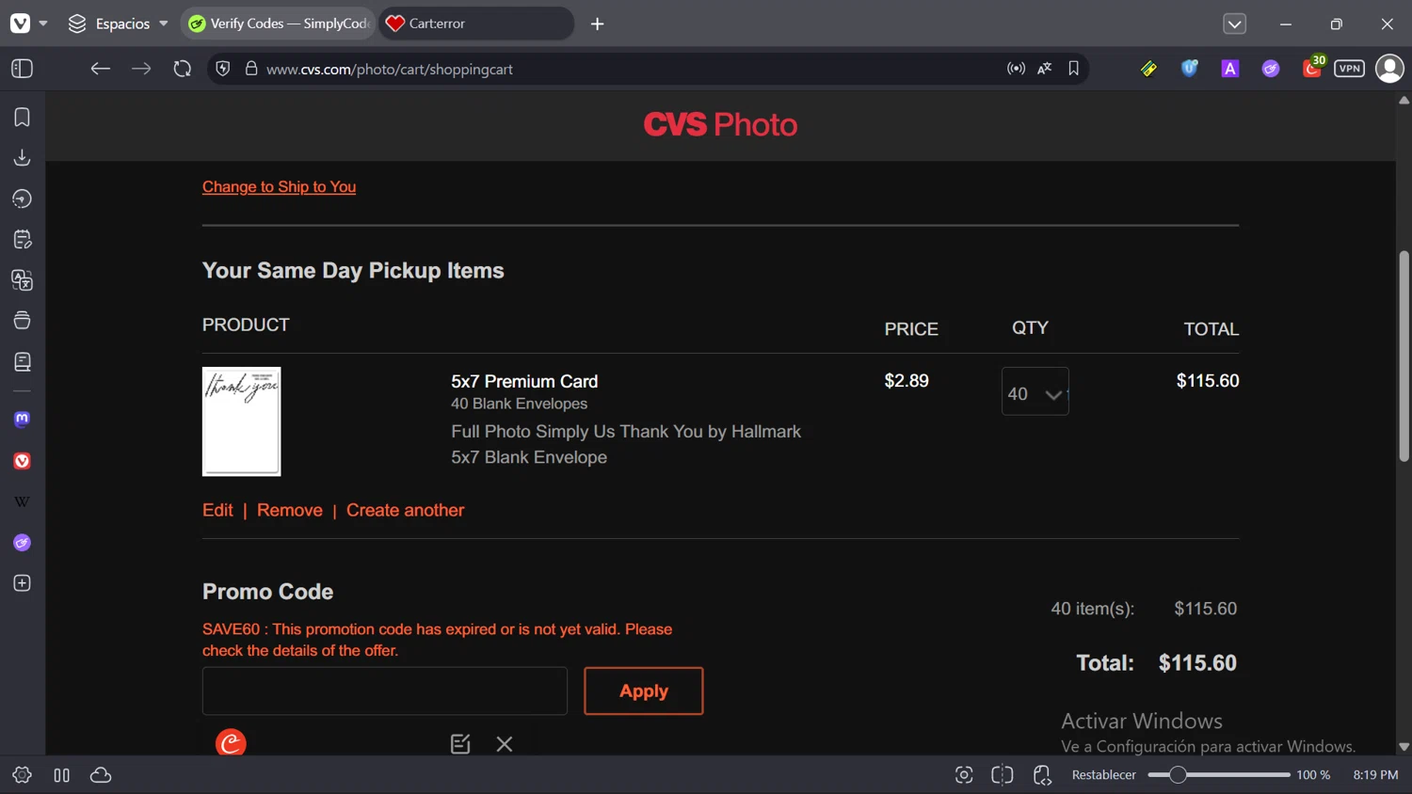Image resolution: width=1412 pixels, height=794 pixels.
Task: Open a new tab with plus button
Action: click(x=598, y=24)
